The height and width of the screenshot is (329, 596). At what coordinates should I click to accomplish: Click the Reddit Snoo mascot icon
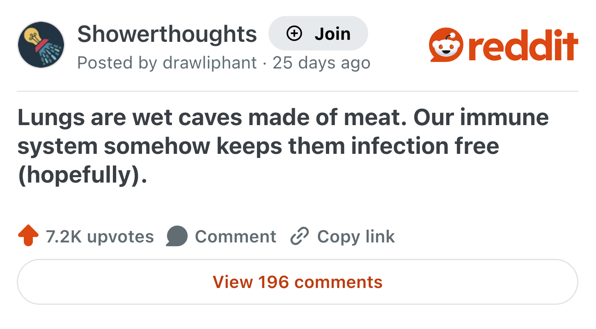(446, 46)
